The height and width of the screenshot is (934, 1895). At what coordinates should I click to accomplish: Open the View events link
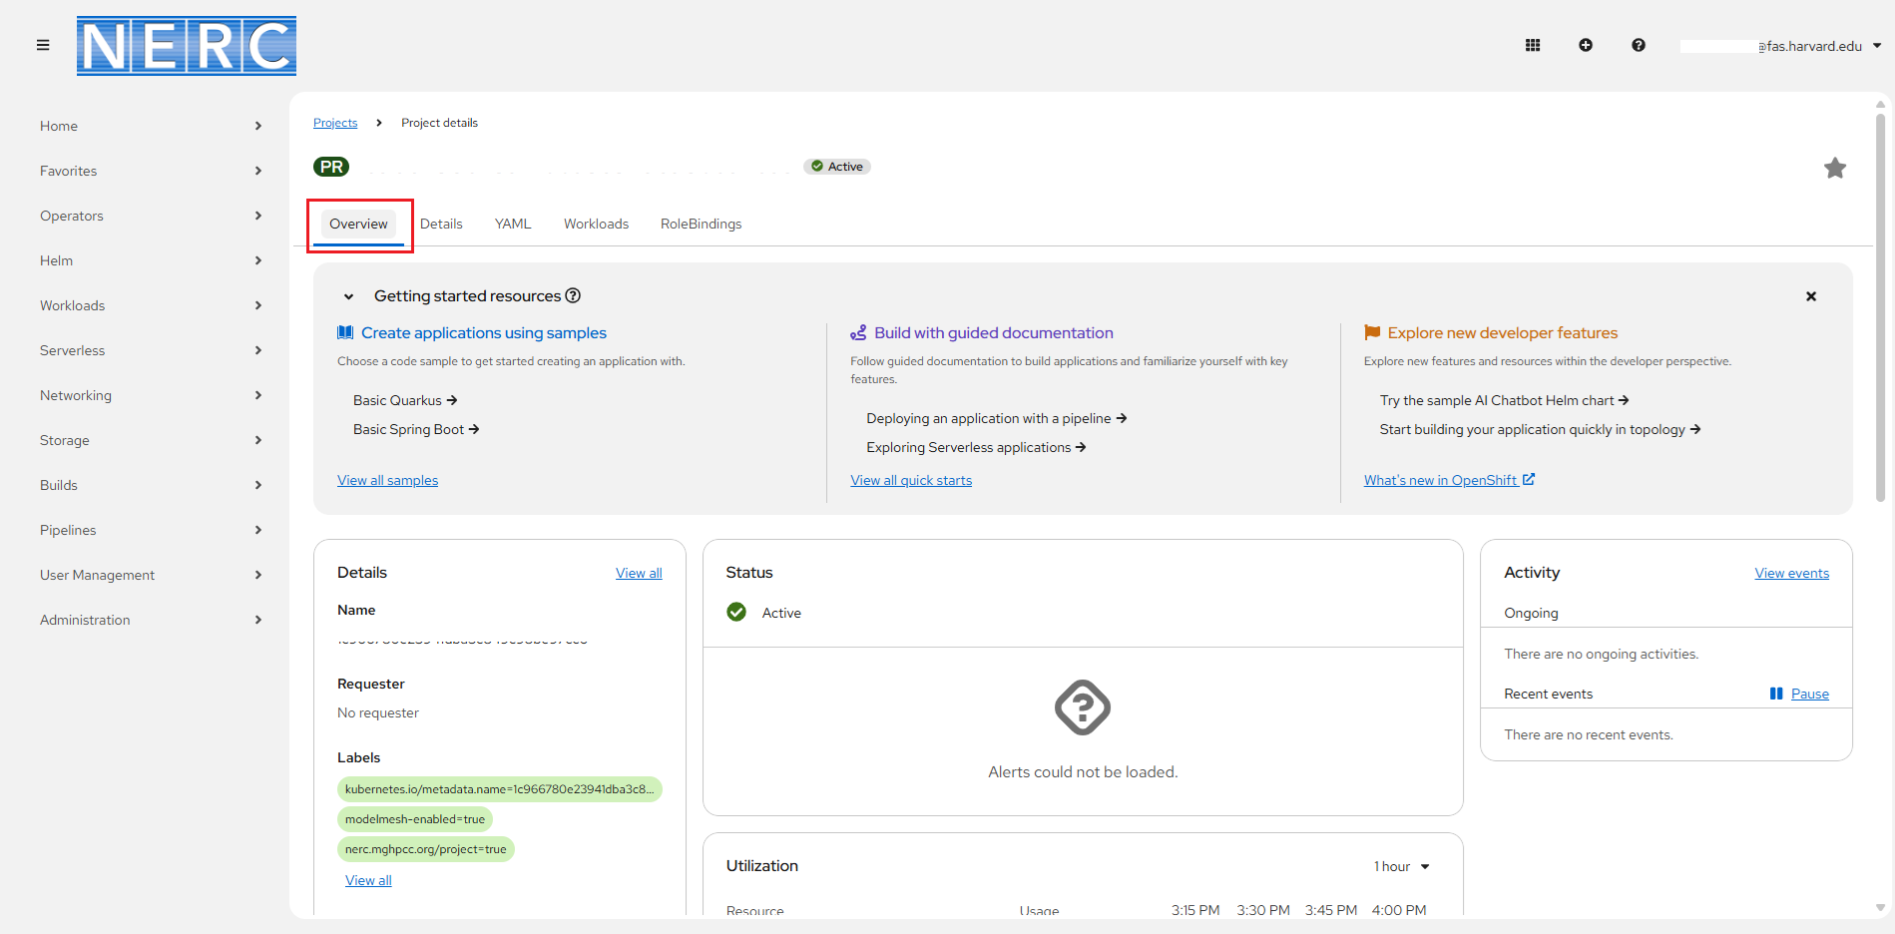click(1791, 573)
